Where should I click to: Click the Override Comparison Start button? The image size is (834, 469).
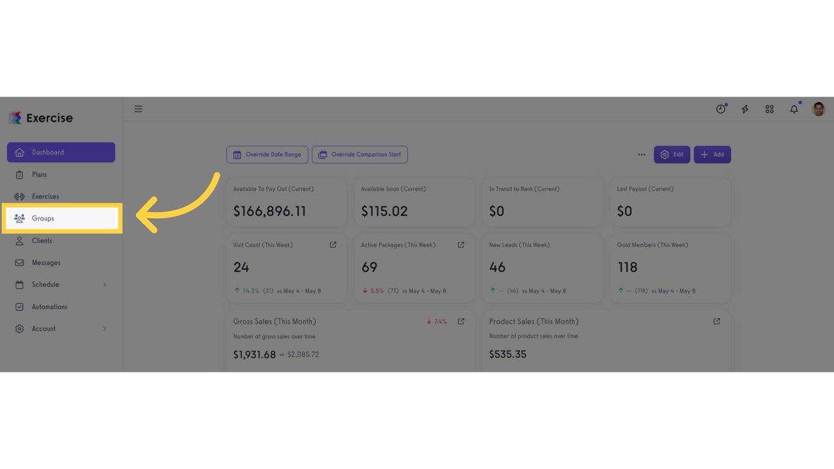point(360,155)
